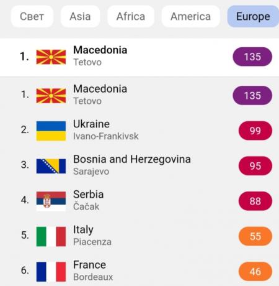The height and width of the screenshot is (286, 279).
Task: Select the Ukraine flag icon
Action: [x=51, y=131]
